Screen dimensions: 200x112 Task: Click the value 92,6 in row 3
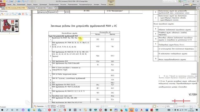click(x=98, y=56)
